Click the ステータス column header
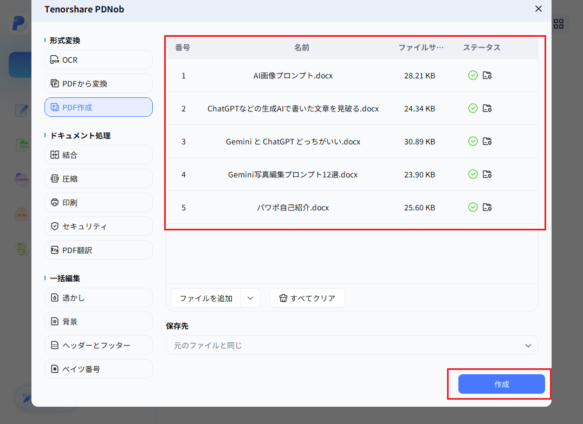583x424 pixels. [x=482, y=48]
